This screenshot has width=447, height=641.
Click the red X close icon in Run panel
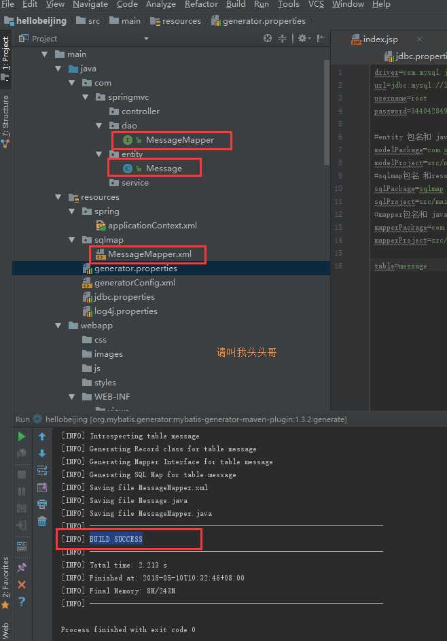coord(22,585)
